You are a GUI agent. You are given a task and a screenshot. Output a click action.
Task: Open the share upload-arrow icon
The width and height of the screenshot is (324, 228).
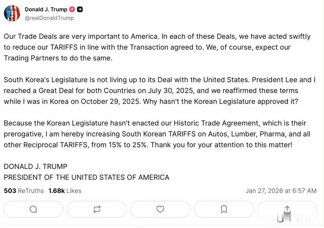pyautogui.click(x=287, y=209)
